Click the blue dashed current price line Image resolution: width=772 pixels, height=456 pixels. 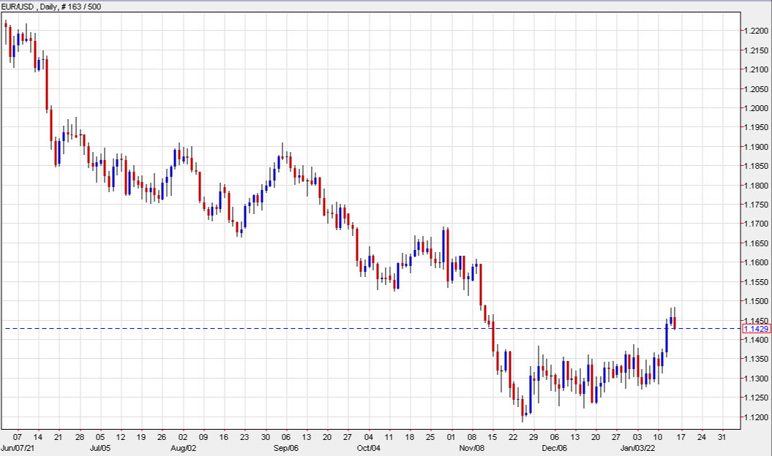coord(372,328)
